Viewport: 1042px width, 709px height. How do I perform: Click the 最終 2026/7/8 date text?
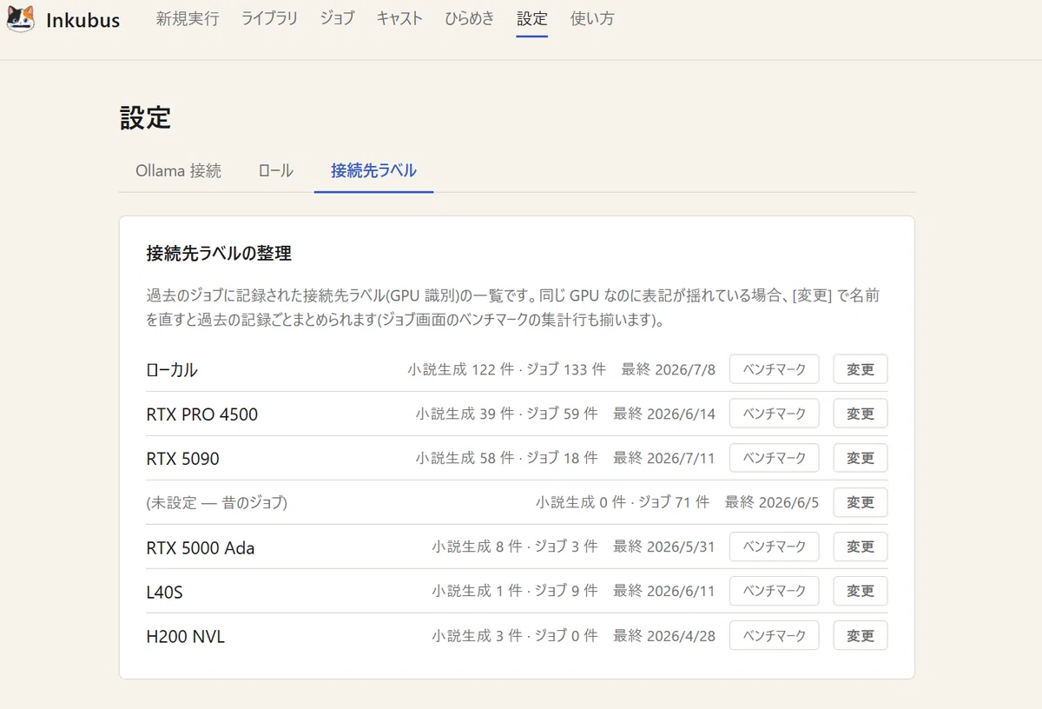669,369
